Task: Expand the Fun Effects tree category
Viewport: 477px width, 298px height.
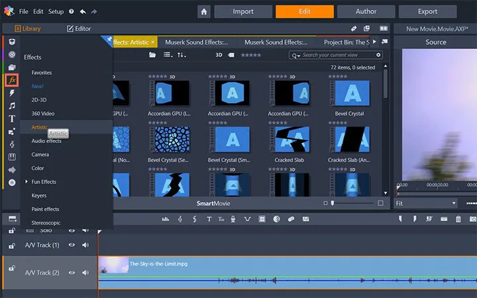Action: click(x=26, y=181)
